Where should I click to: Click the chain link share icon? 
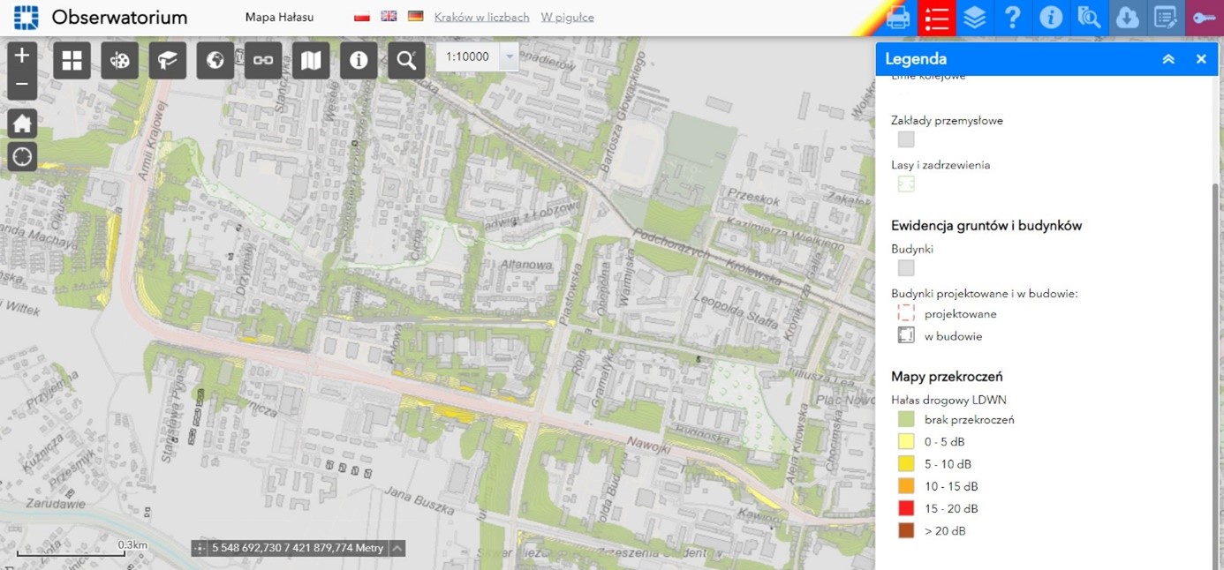point(262,60)
